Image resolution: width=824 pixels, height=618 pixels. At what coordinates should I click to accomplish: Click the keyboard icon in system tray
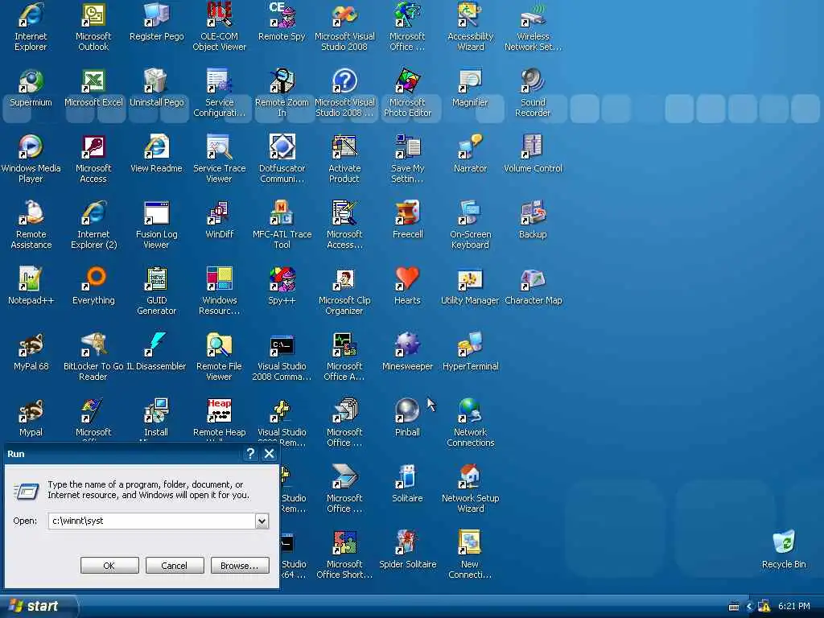coord(734,607)
